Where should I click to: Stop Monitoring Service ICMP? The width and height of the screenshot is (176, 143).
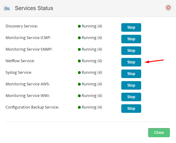pyautogui.click(x=131, y=39)
